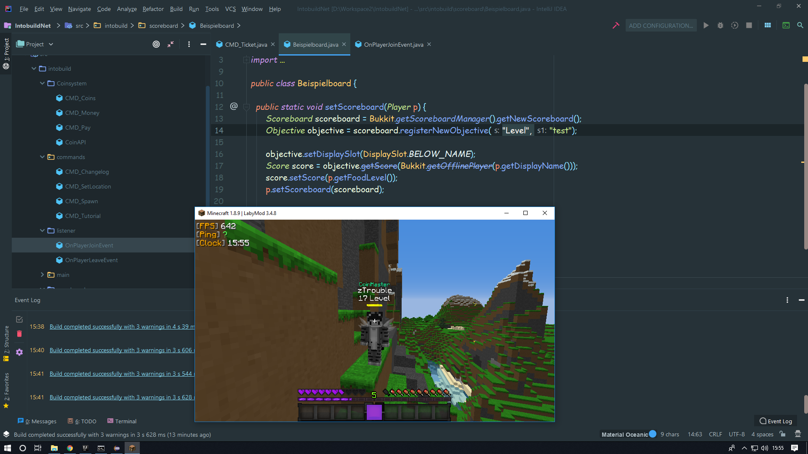Switch to OnPlayerJoinEvent.java tab
Screen dimensions: 808x454
point(394,44)
